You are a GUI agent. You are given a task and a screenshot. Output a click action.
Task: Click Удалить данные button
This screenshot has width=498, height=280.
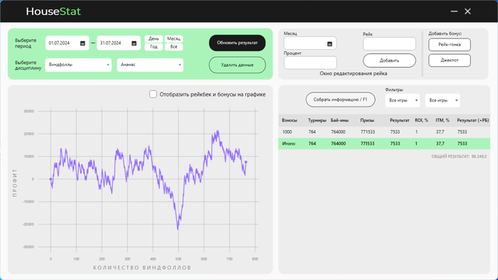[237, 65]
